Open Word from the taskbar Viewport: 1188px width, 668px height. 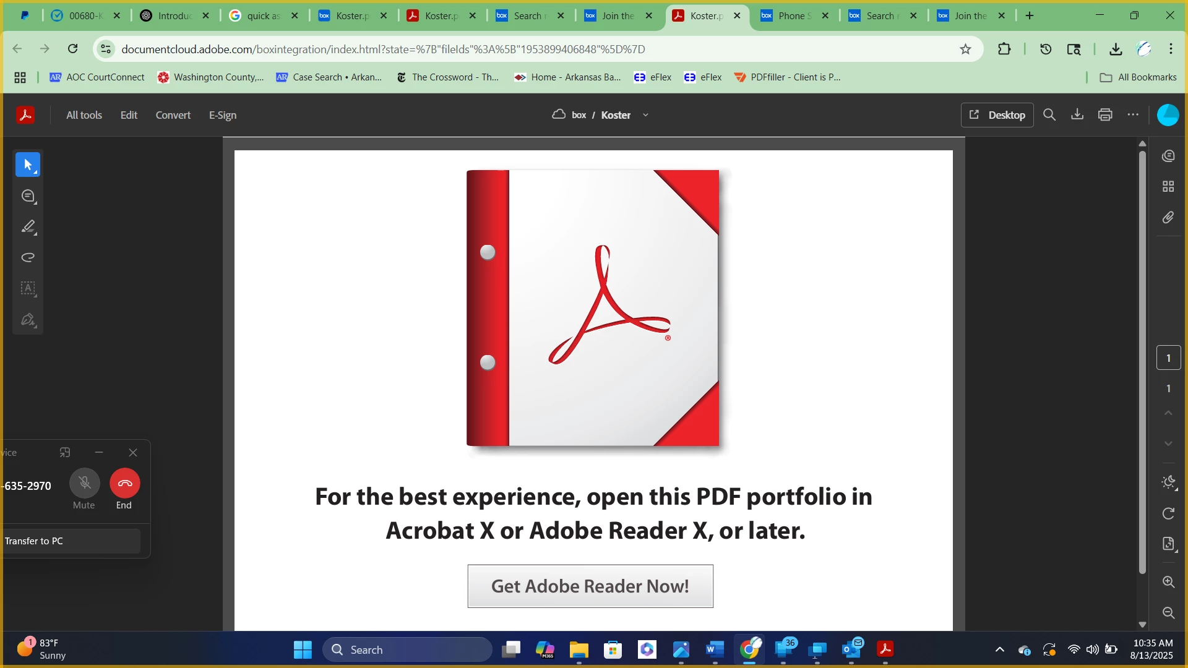click(715, 650)
